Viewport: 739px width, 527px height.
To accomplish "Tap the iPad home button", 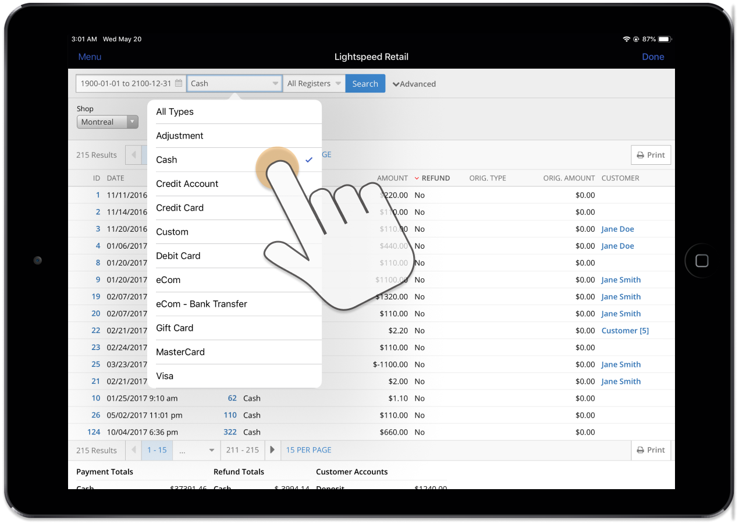I will pyautogui.click(x=702, y=260).
